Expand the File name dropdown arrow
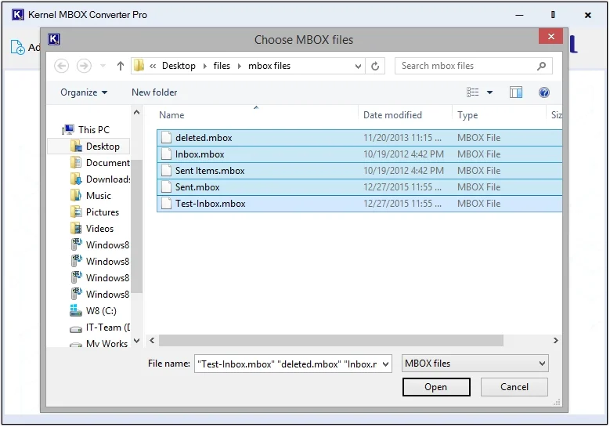This screenshot has width=610, height=427. pos(385,364)
